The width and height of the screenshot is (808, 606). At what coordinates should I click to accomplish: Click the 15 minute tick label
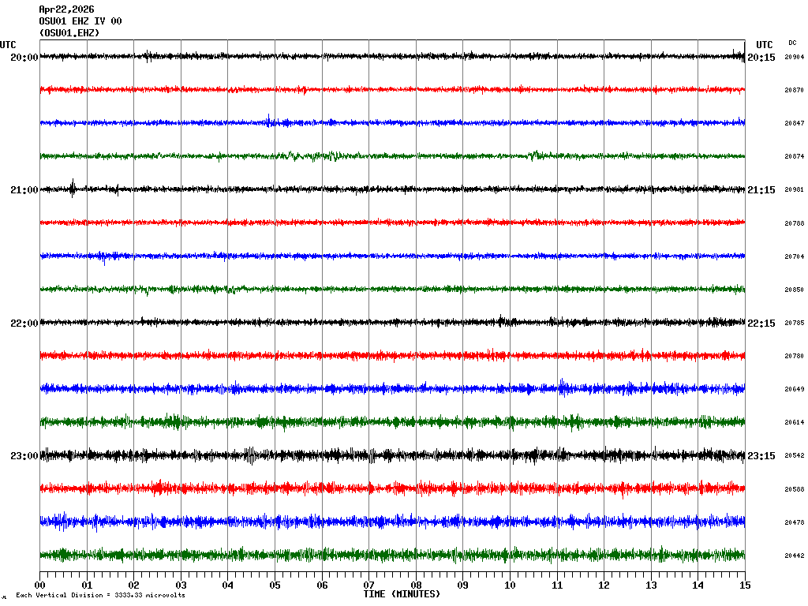click(x=745, y=585)
